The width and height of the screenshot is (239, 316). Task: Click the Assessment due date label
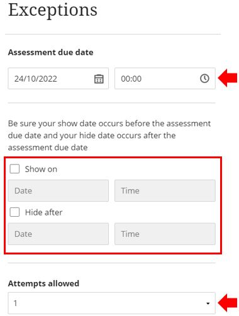pyautogui.click(x=50, y=52)
